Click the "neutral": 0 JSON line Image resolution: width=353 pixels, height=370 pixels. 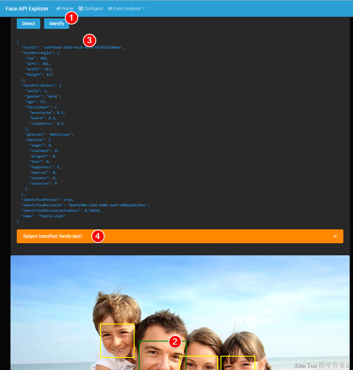tap(43, 172)
